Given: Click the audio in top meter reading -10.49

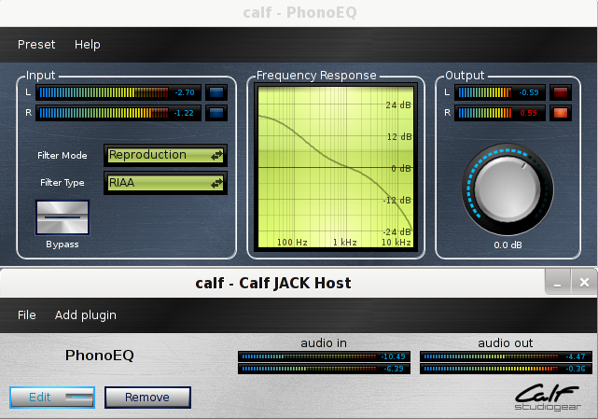Looking at the screenshot, I should pos(324,356).
